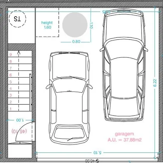Click stair step number 5
Image resolution: width=163 pixels, height=163 pixels.
pyautogui.click(x=11, y=82)
